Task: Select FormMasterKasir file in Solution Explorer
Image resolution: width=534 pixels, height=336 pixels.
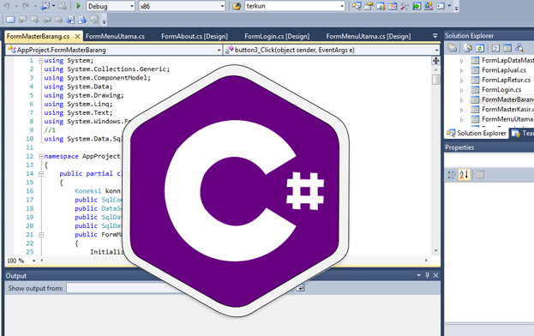Action: click(x=507, y=110)
